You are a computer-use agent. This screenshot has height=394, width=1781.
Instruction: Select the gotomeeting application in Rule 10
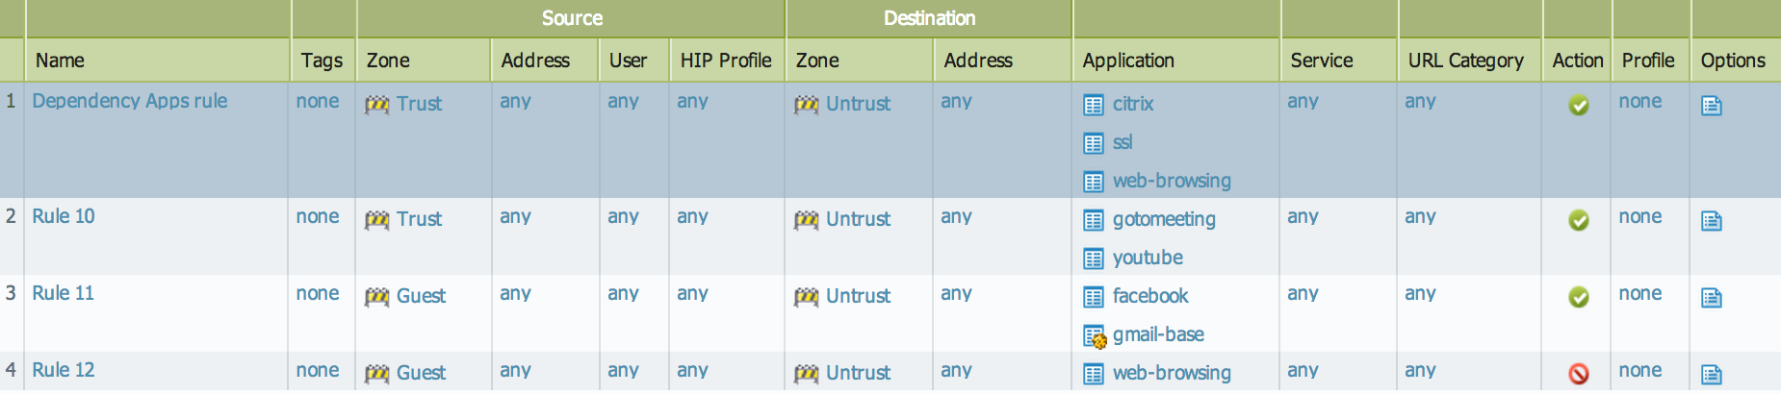[x=1163, y=219]
